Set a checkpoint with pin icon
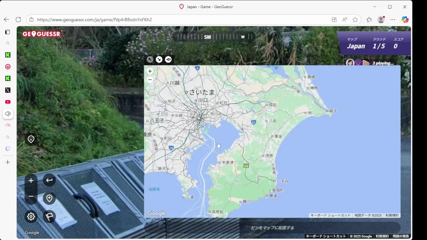This screenshot has height=240, width=427. (49, 198)
